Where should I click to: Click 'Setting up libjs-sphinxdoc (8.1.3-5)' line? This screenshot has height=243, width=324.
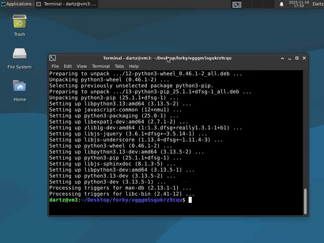pos(112,164)
